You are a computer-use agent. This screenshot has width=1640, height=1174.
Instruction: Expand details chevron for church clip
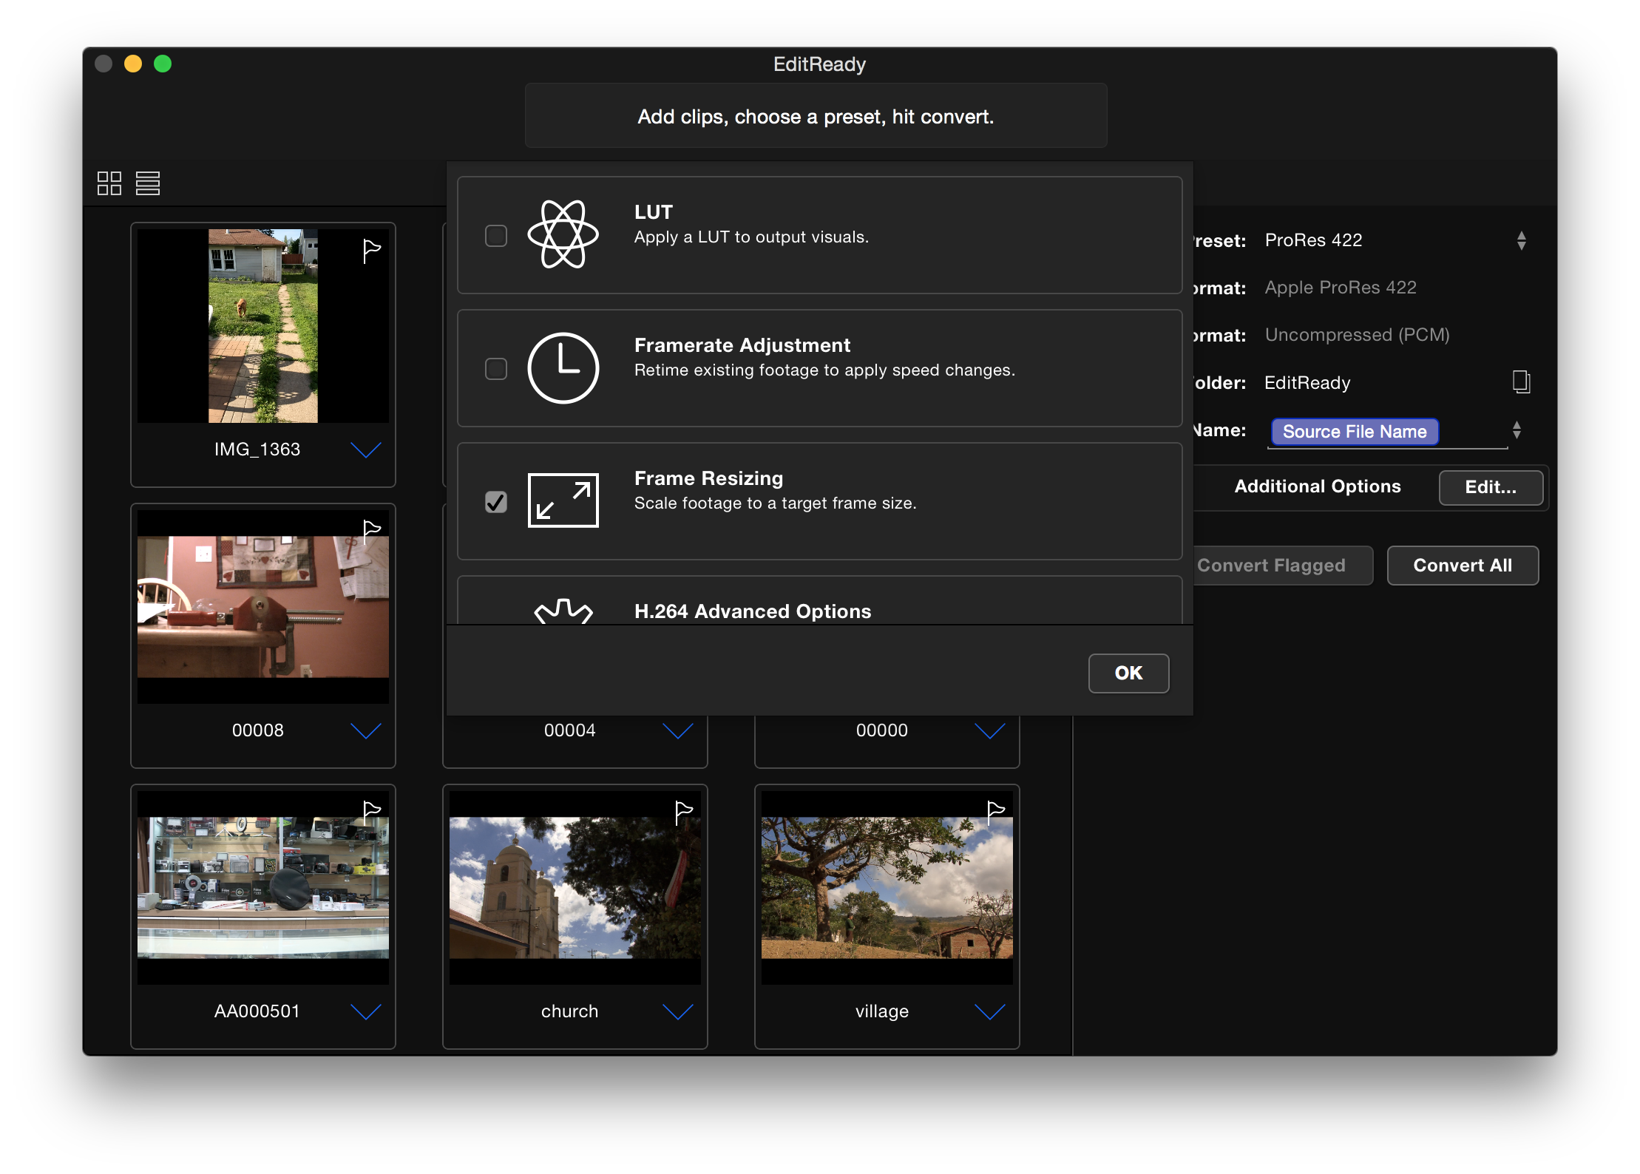677,1011
